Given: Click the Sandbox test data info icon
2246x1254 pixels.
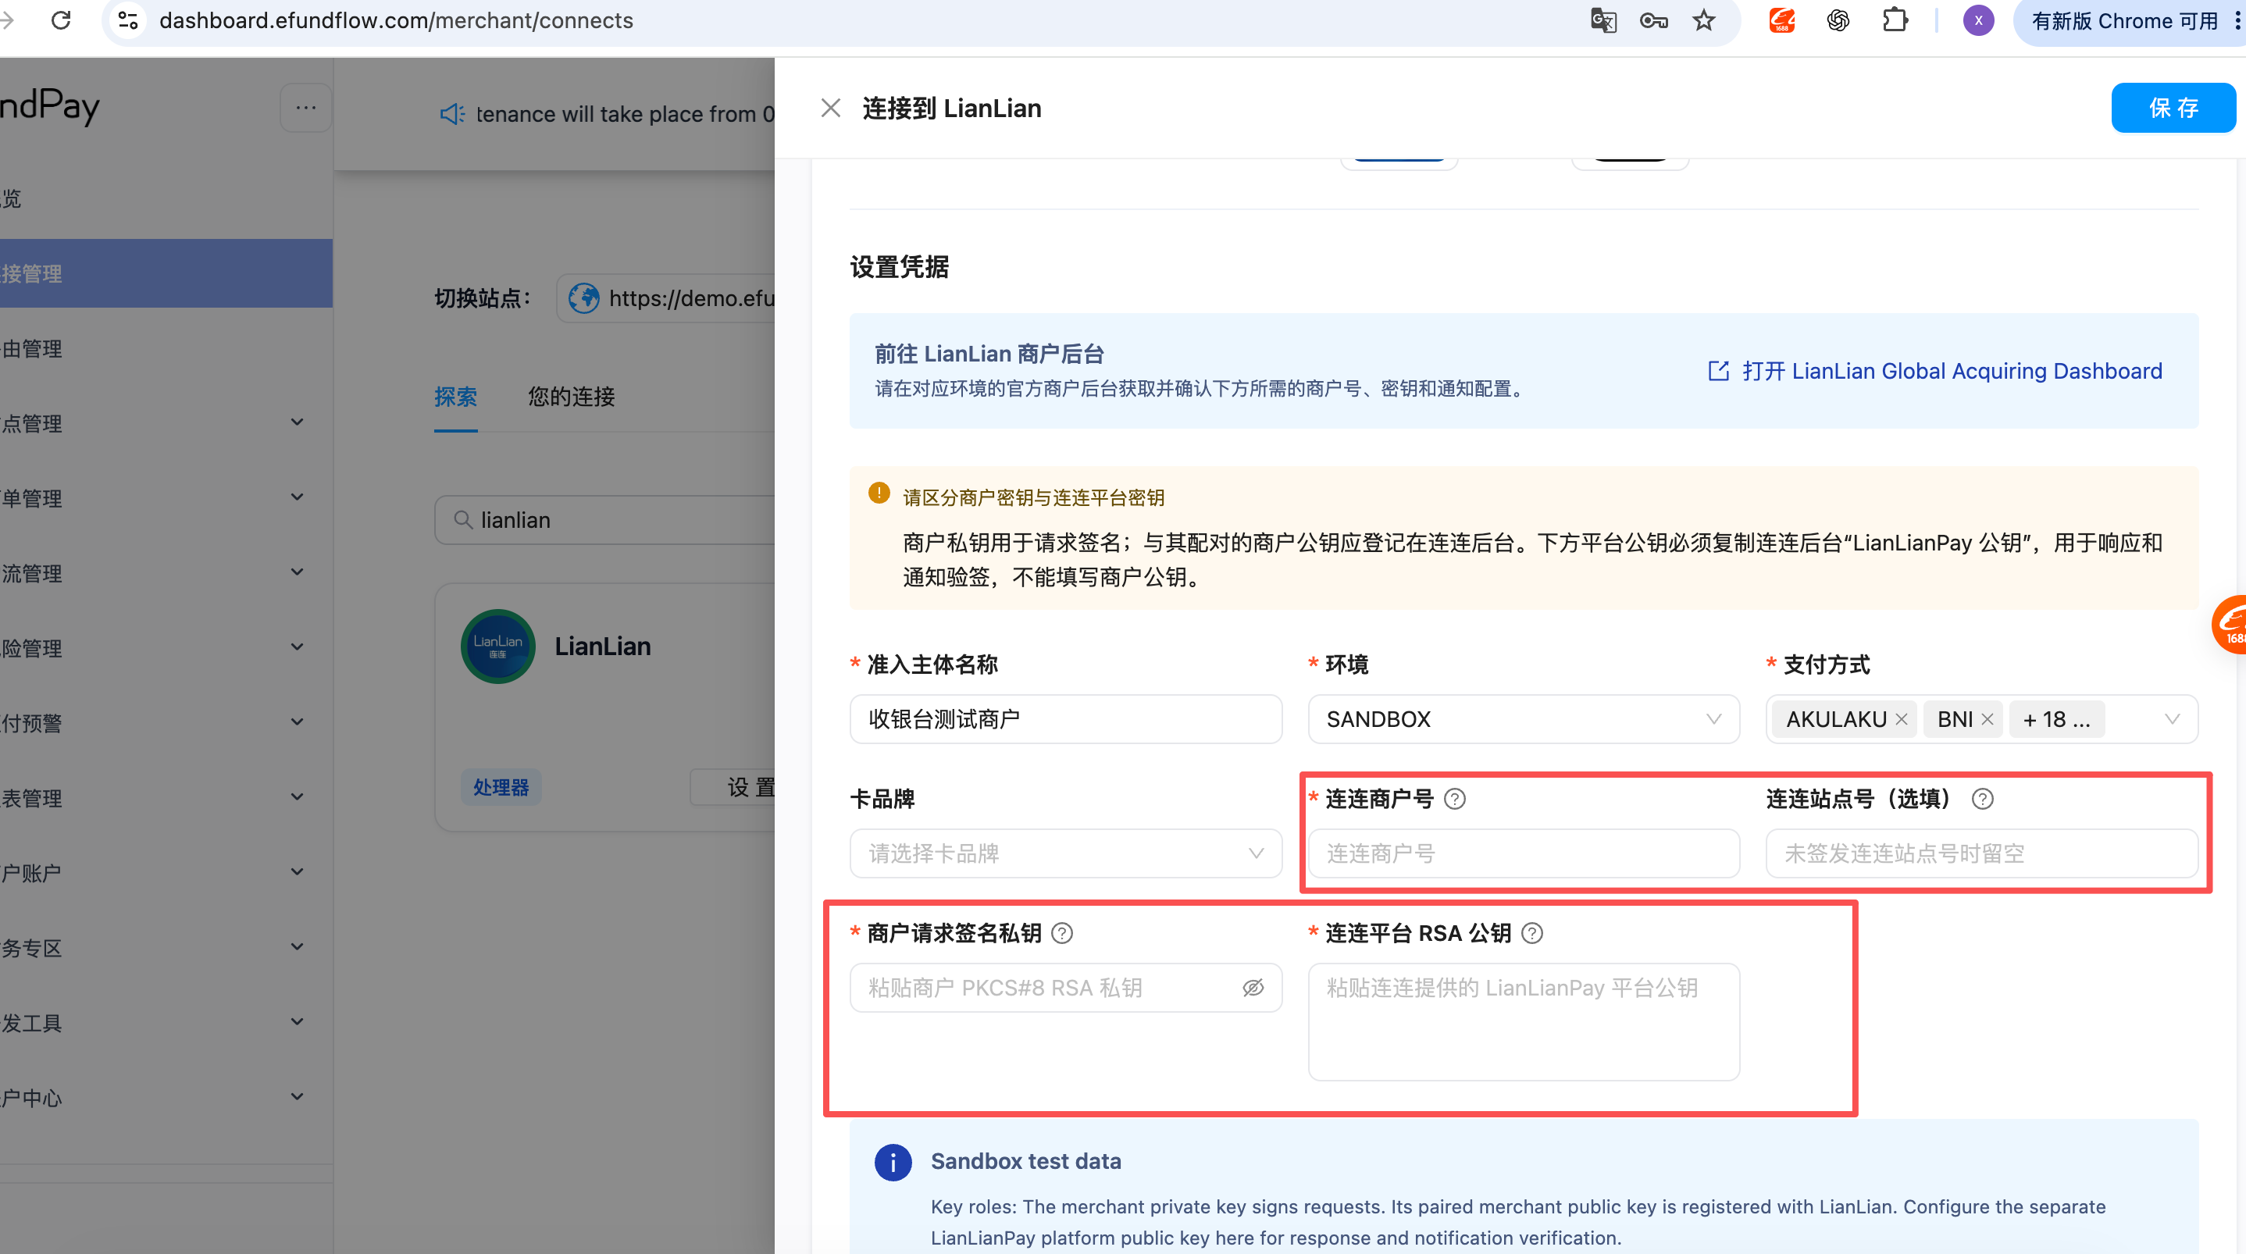Looking at the screenshot, I should pyautogui.click(x=893, y=1162).
